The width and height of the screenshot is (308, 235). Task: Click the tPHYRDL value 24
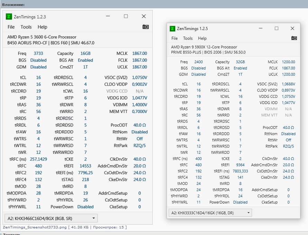pos(240,196)
